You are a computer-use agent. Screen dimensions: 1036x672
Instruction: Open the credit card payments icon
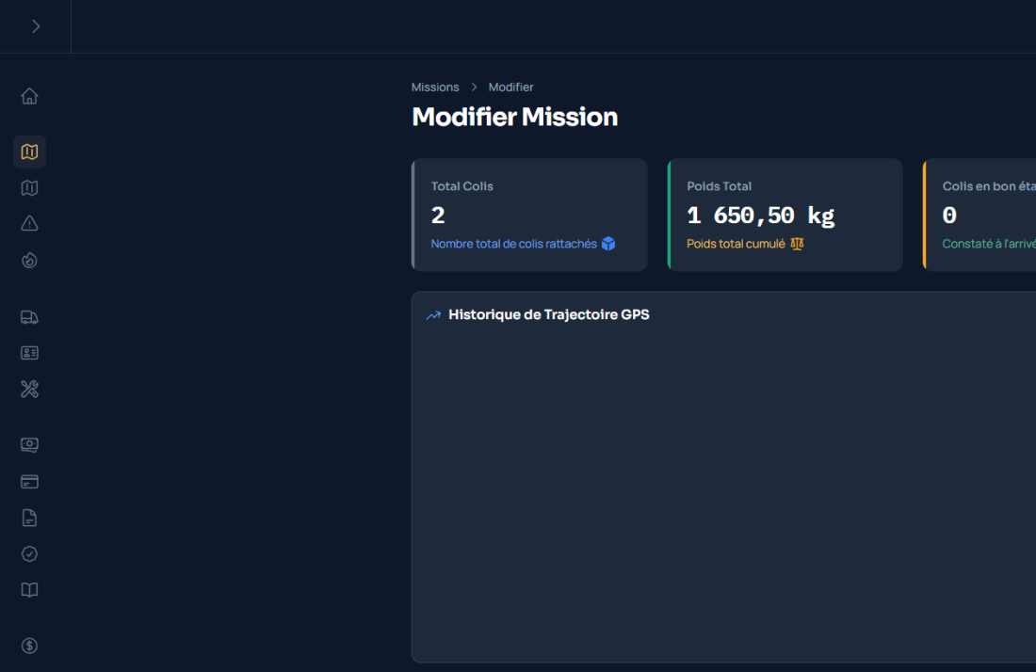click(x=29, y=482)
